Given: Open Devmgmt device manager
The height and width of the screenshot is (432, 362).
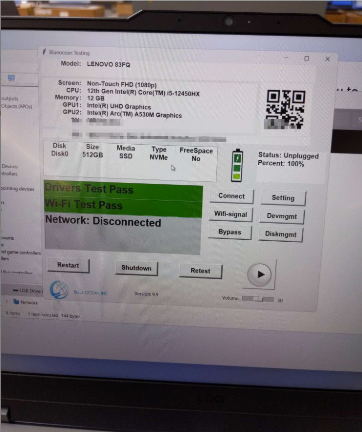Looking at the screenshot, I should coord(282,216).
